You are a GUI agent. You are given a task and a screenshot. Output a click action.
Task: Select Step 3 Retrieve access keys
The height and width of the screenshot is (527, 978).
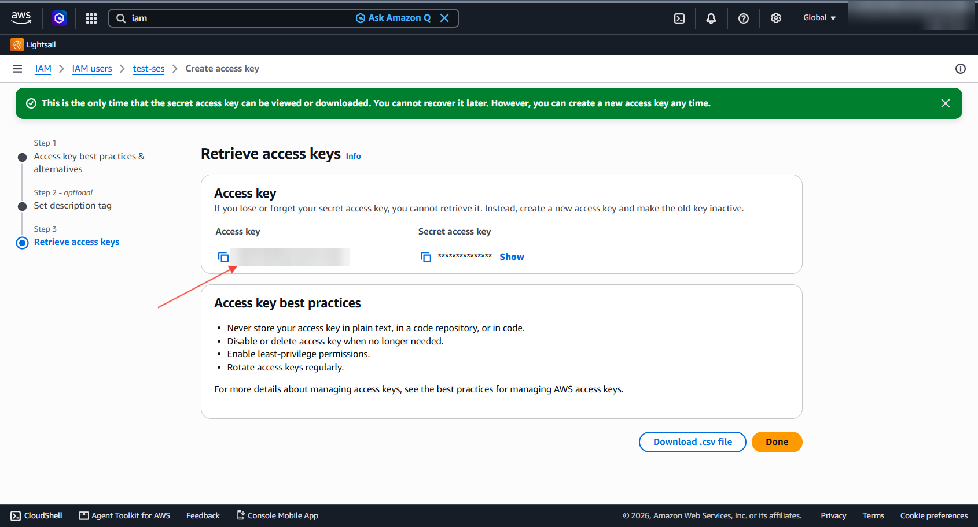[x=76, y=242]
